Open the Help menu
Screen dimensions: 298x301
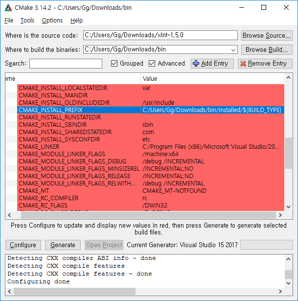point(76,21)
